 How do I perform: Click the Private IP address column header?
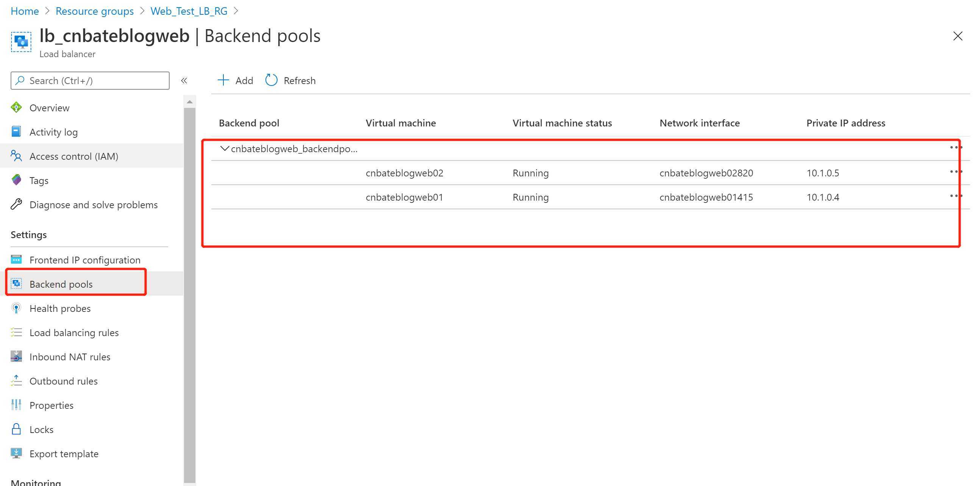pos(846,123)
